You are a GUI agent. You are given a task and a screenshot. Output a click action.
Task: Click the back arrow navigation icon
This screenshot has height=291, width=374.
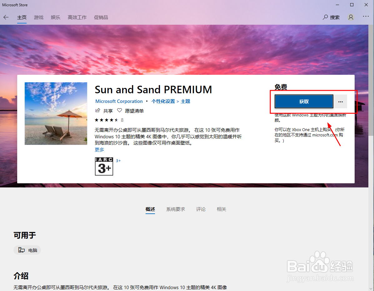click(6, 17)
